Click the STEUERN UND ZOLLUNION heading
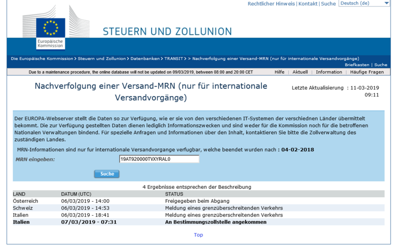399x251 pixels. pos(167,32)
